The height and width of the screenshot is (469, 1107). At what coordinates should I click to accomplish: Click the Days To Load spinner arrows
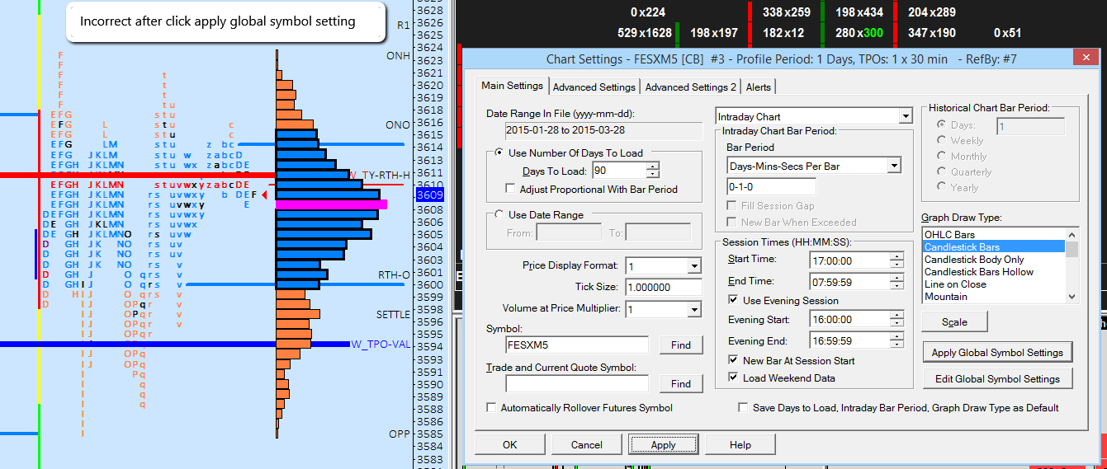(x=653, y=171)
